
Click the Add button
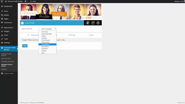(25, 46)
